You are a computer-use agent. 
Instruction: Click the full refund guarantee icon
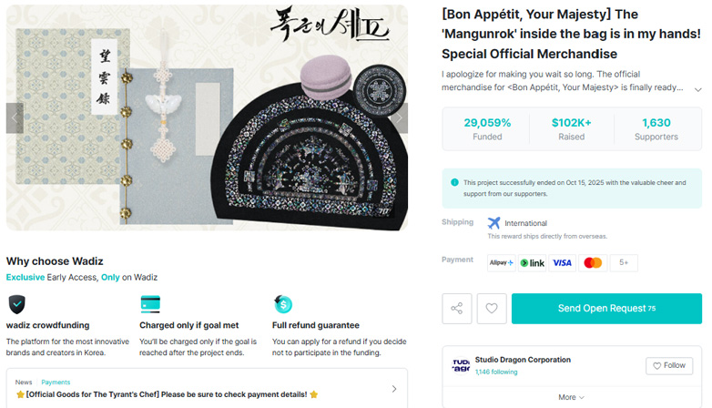(x=283, y=303)
